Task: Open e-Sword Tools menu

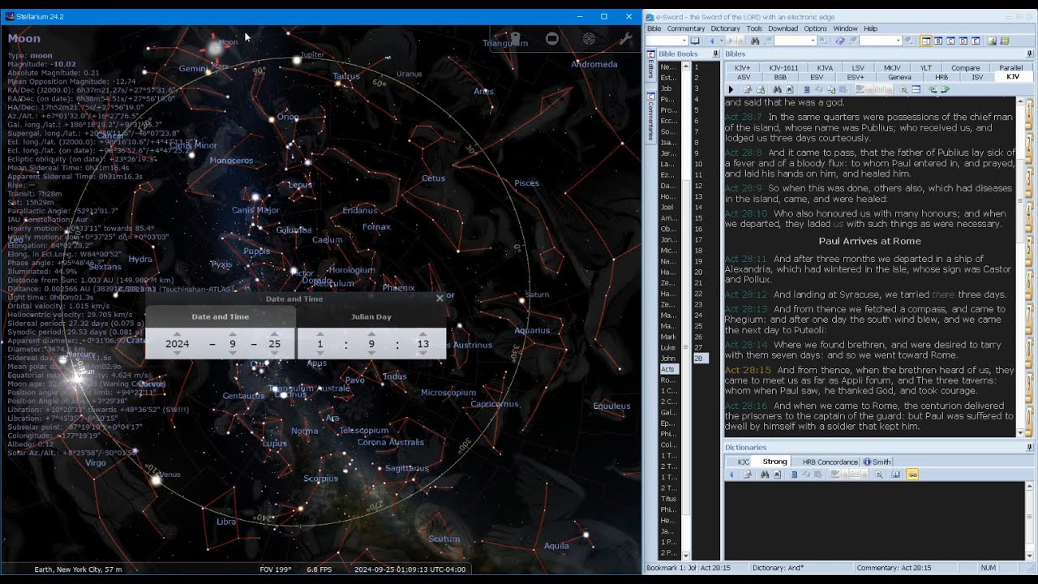Action: point(754,28)
